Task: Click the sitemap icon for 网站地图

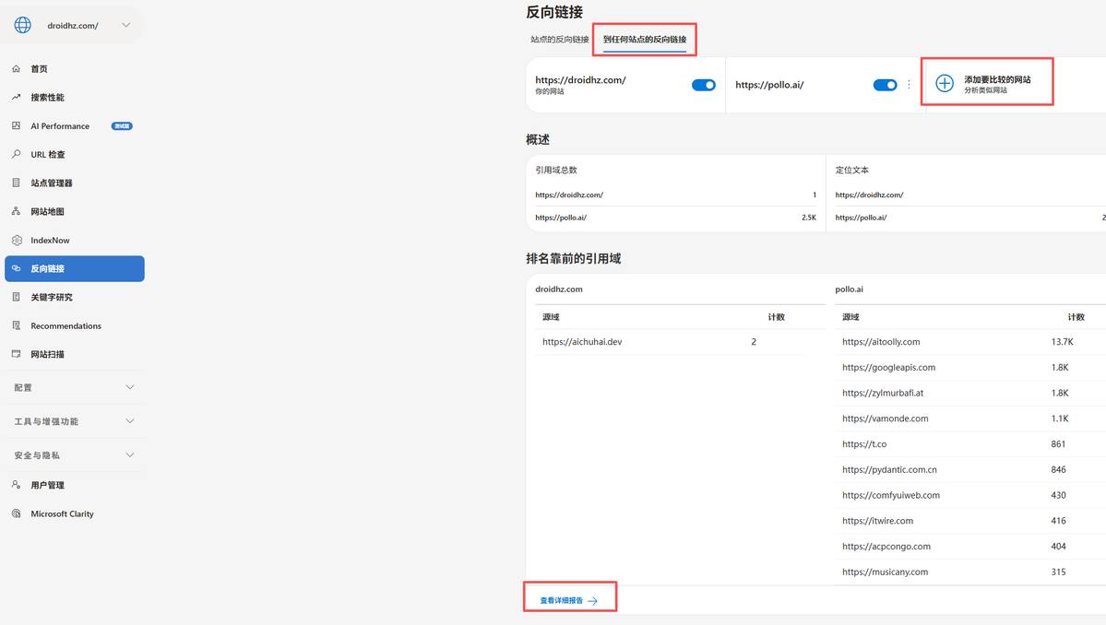Action: pyautogui.click(x=17, y=211)
